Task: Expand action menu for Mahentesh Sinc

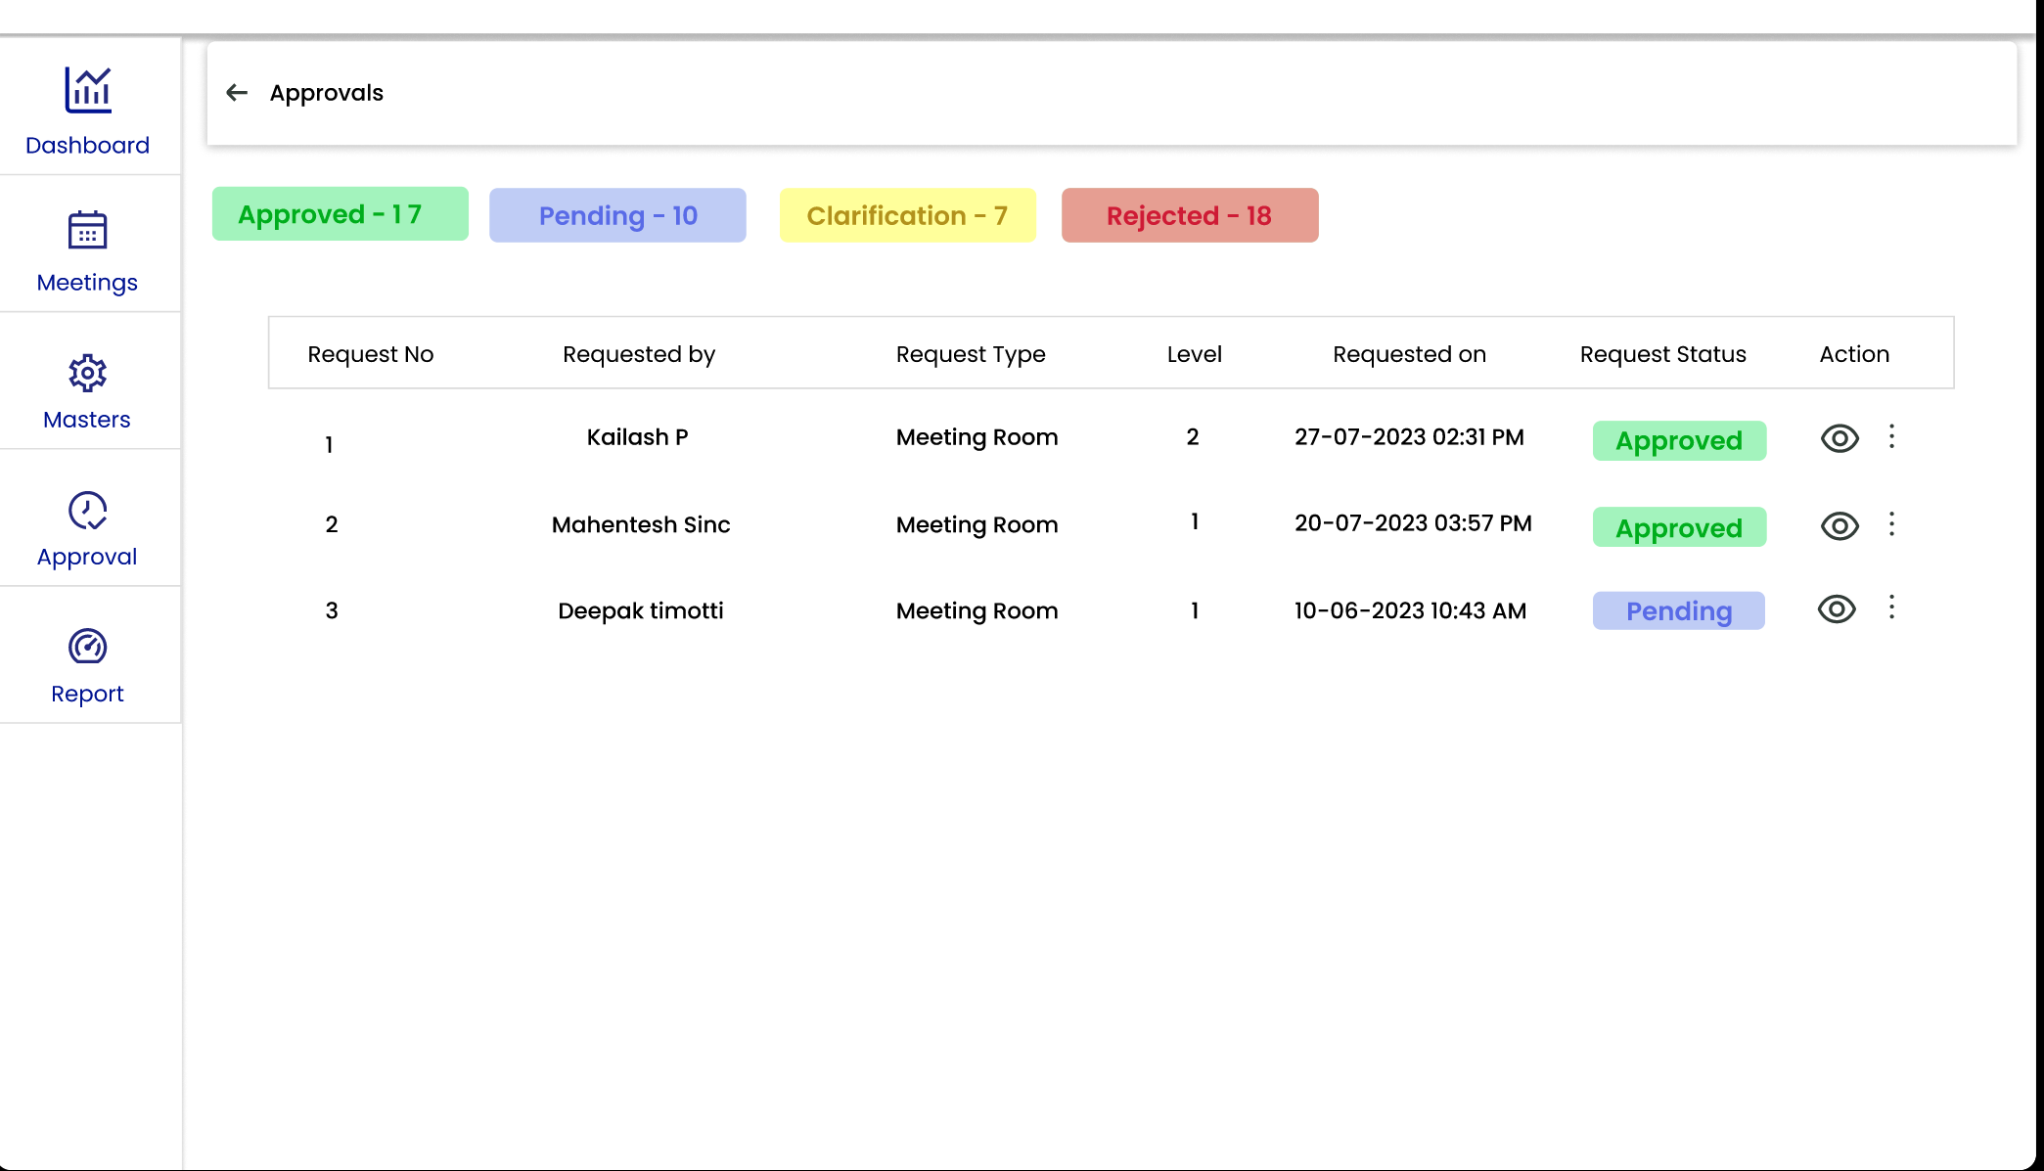Action: click(x=1892, y=525)
